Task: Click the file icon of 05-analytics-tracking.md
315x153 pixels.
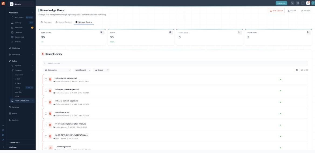Action: [x=50, y=79]
